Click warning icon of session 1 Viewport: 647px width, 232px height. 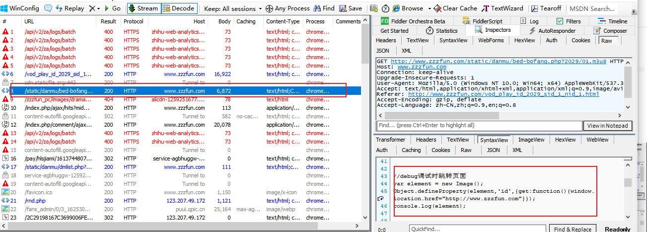pyautogui.click(x=5, y=32)
